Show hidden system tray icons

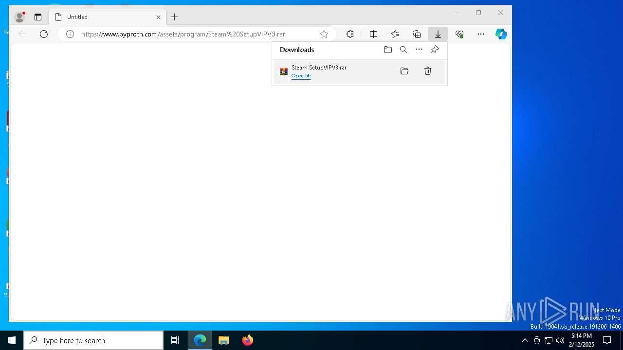525,340
